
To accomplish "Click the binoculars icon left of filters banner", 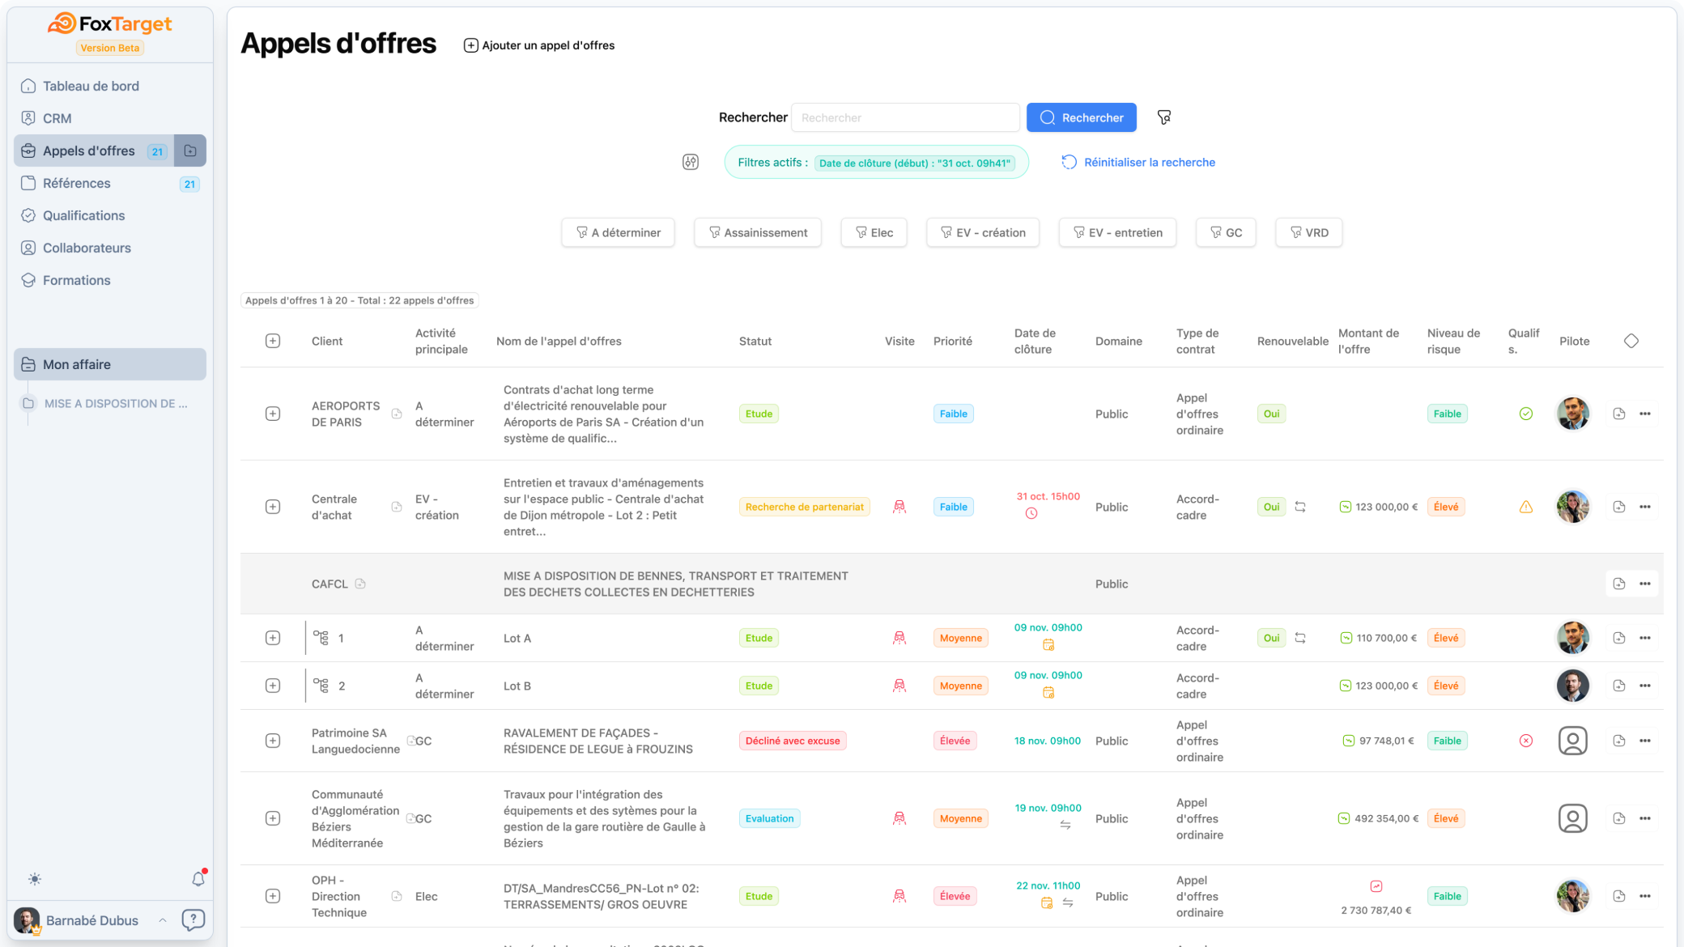I will (x=691, y=163).
